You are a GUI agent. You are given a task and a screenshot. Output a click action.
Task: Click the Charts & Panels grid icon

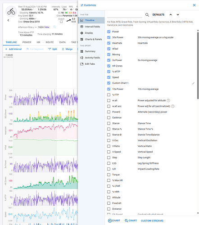click(82, 39)
